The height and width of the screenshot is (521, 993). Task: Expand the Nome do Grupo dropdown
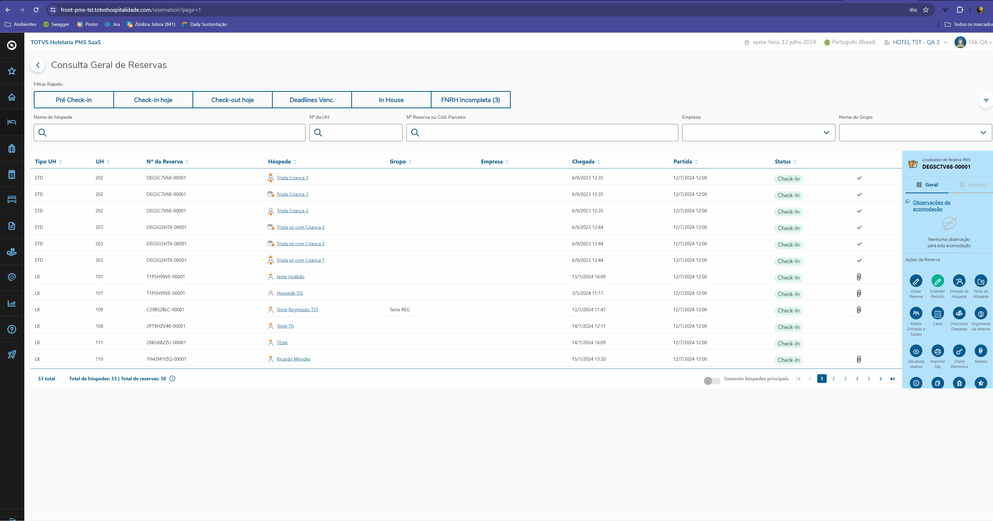pos(915,133)
